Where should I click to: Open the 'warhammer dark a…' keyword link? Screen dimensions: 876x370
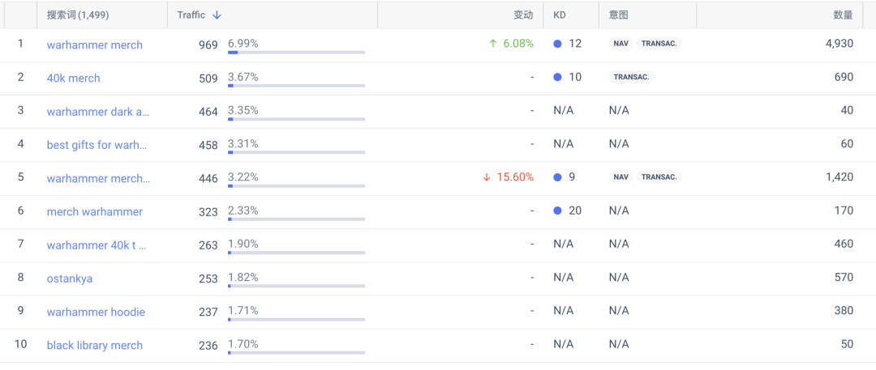coord(98,112)
